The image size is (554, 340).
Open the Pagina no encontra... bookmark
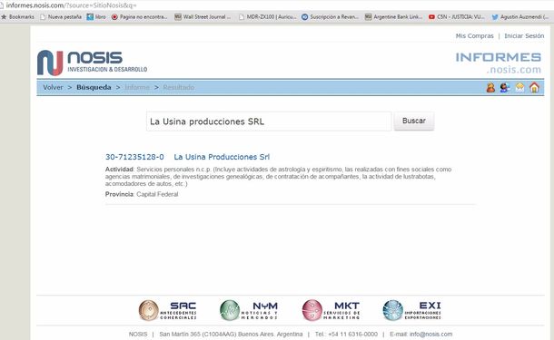point(139,16)
